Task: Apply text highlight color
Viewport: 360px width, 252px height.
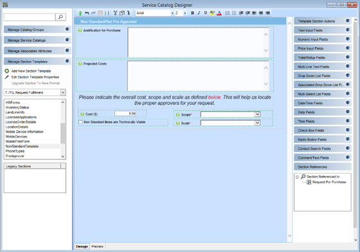Action: [212, 13]
